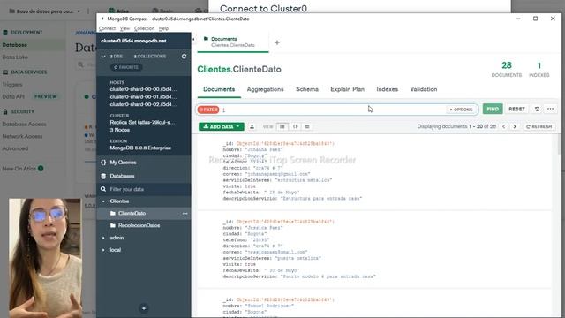Open Triggers in Atlas window
The height and width of the screenshot is (318, 565).
point(12,85)
